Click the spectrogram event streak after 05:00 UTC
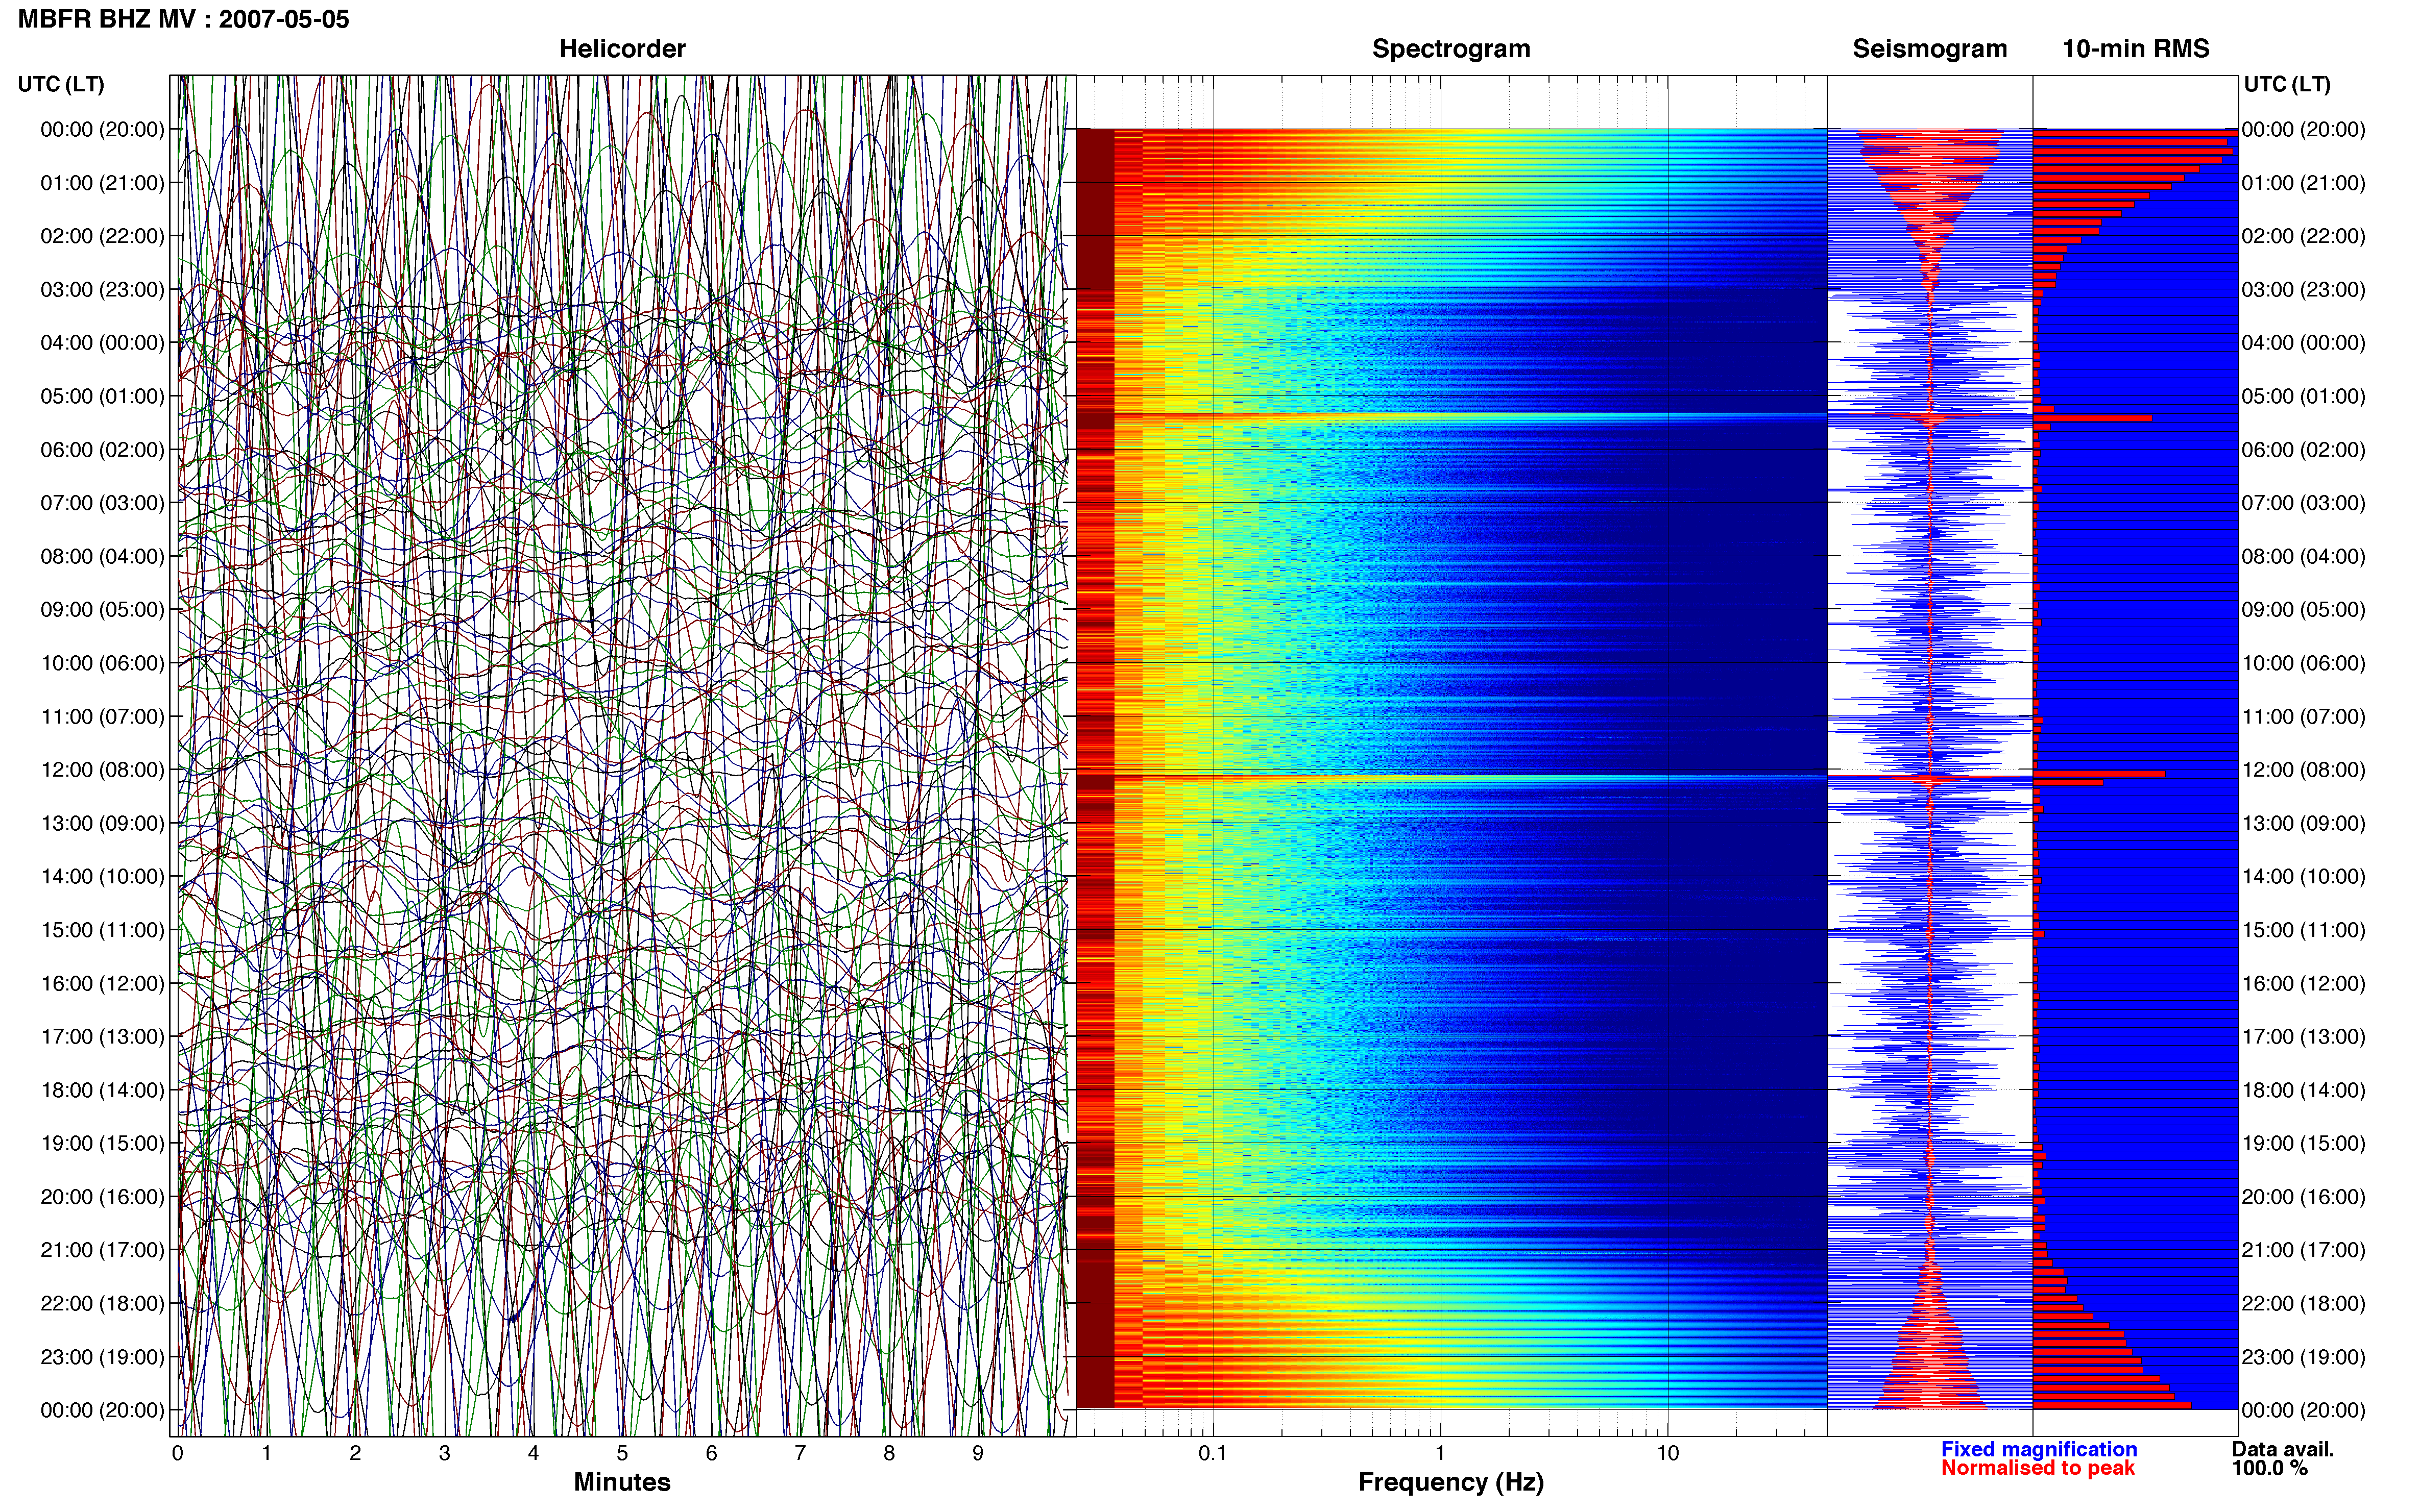Screen dimensions: 2420x1512 1451,416
